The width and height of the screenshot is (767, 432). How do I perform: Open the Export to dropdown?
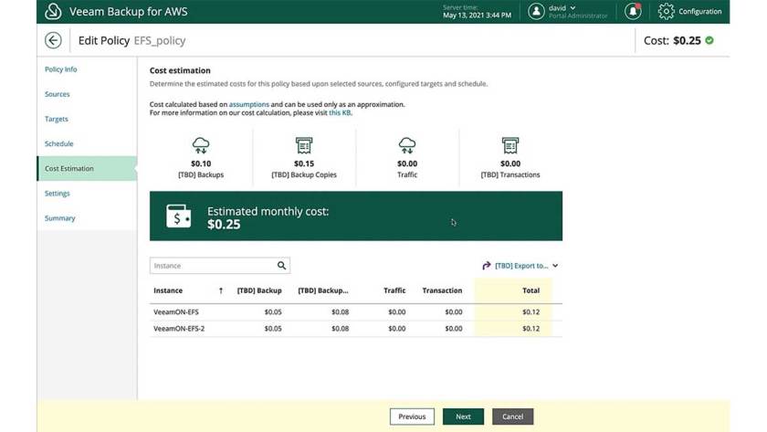[526, 266]
